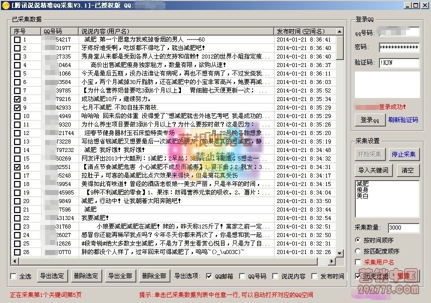Click the 导出全部 (Export All) button

click(x=120, y=275)
